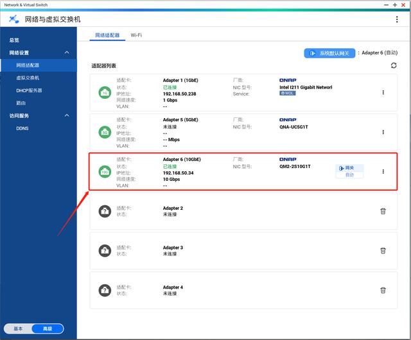Image resolution: width=411 pixels, height=340 pixels.
Task: Click the Adapter 1 (1GbE) name
Action: [180, 80]
